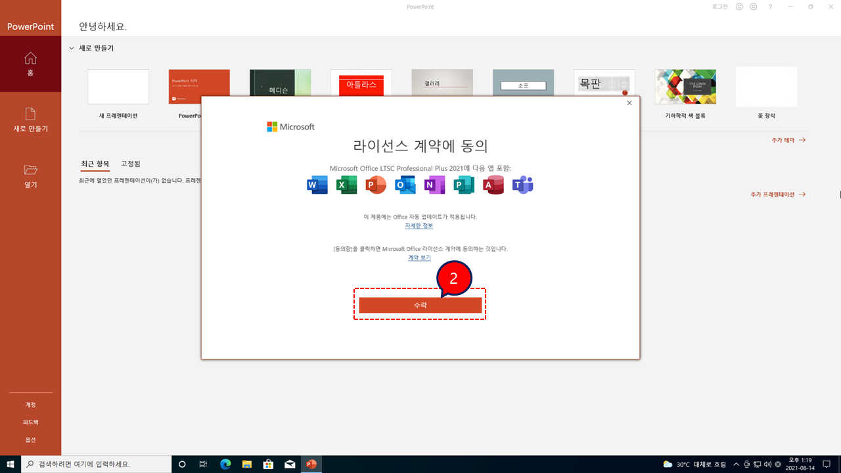Image resolution: width=841 pixels, height=473 pixels.
Task: Open help question mark in title bar
Action: point(770,7)
